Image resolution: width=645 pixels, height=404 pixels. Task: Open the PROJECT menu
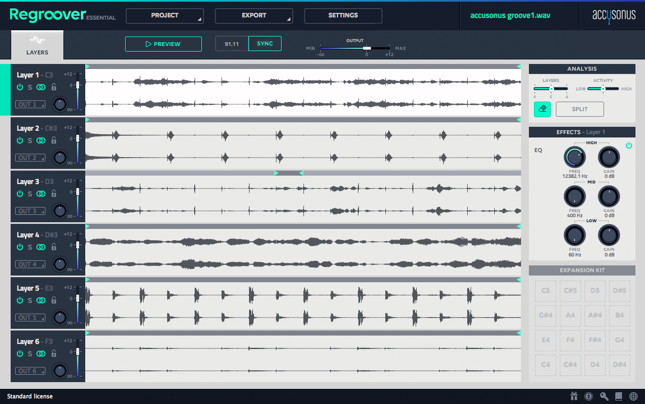[x=164, y=16]
